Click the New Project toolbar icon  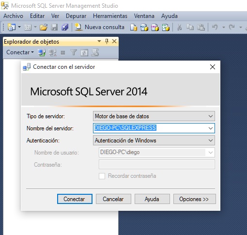(x=11, y=27)
